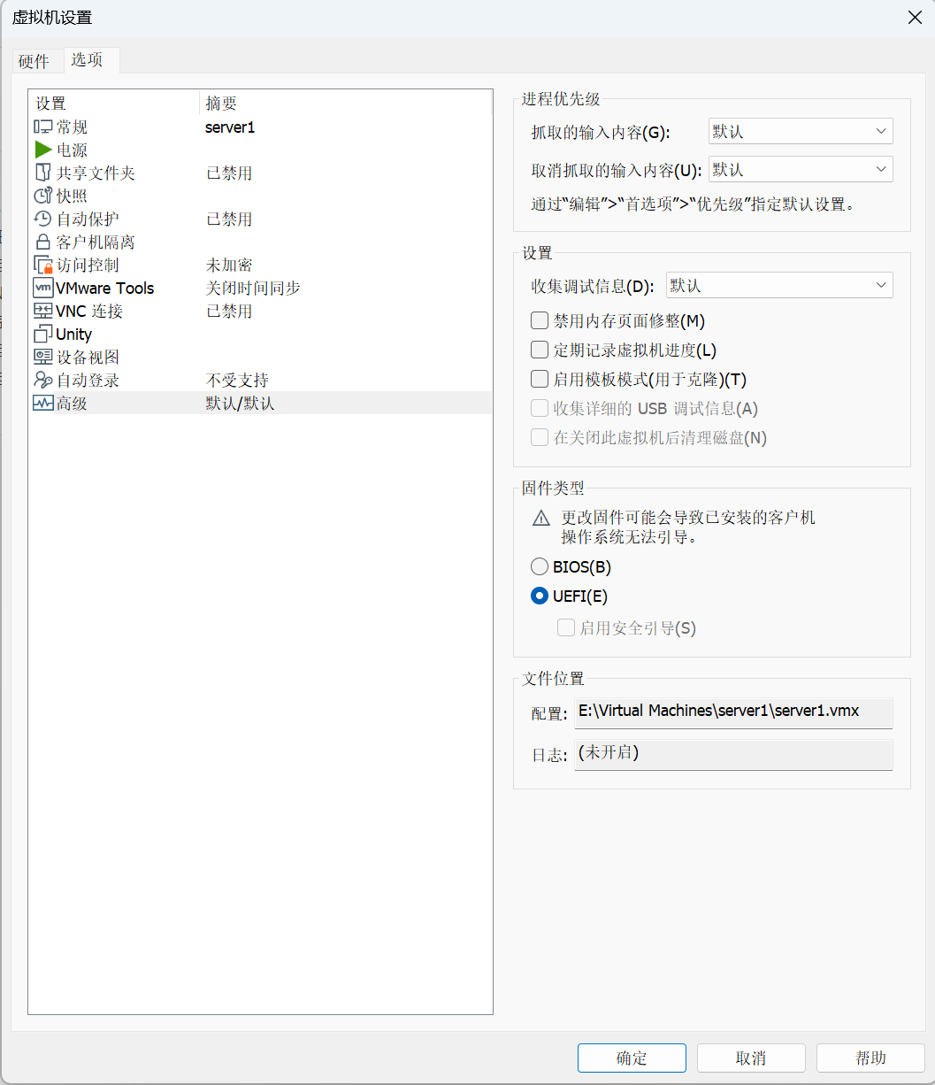Click the 关闭时间同步 summary value

(254, 289)
